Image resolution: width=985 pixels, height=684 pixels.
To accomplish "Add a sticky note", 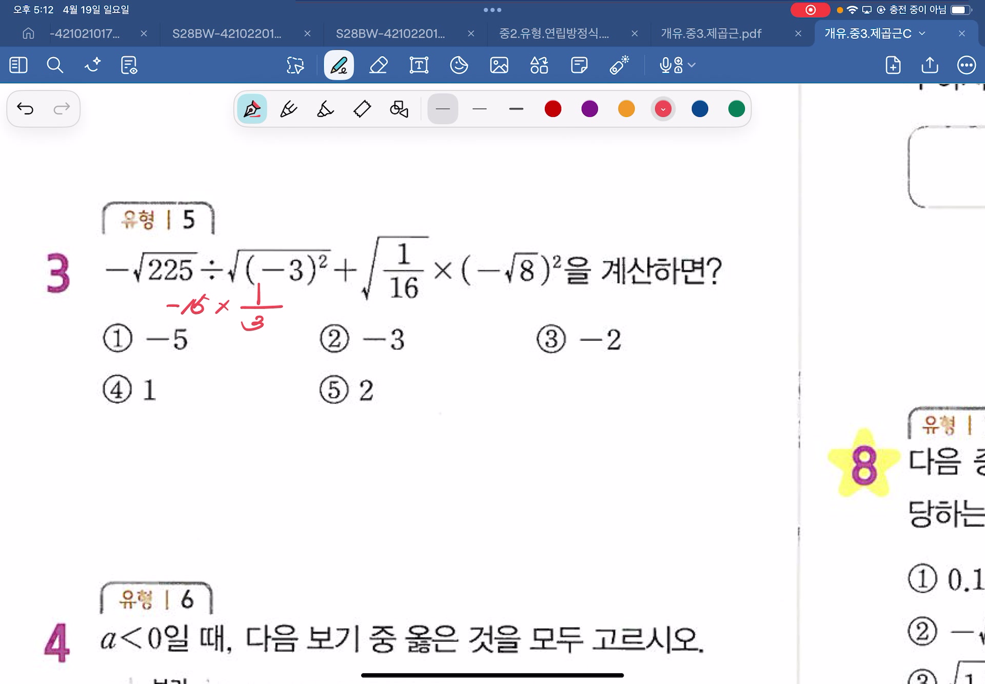I will pyautogui.click(x=579, y=65).
